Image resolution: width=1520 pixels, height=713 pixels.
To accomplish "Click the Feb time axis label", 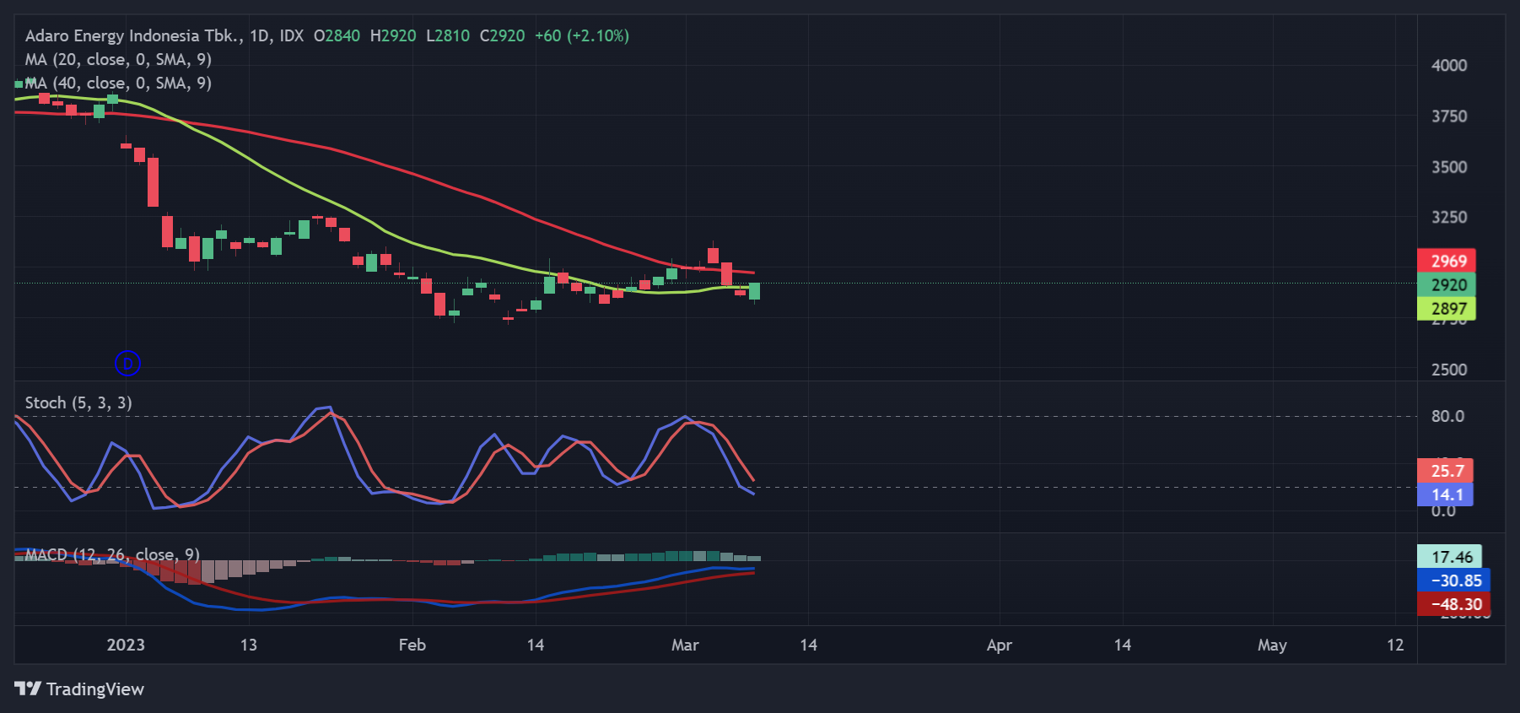I will point(412,645).
